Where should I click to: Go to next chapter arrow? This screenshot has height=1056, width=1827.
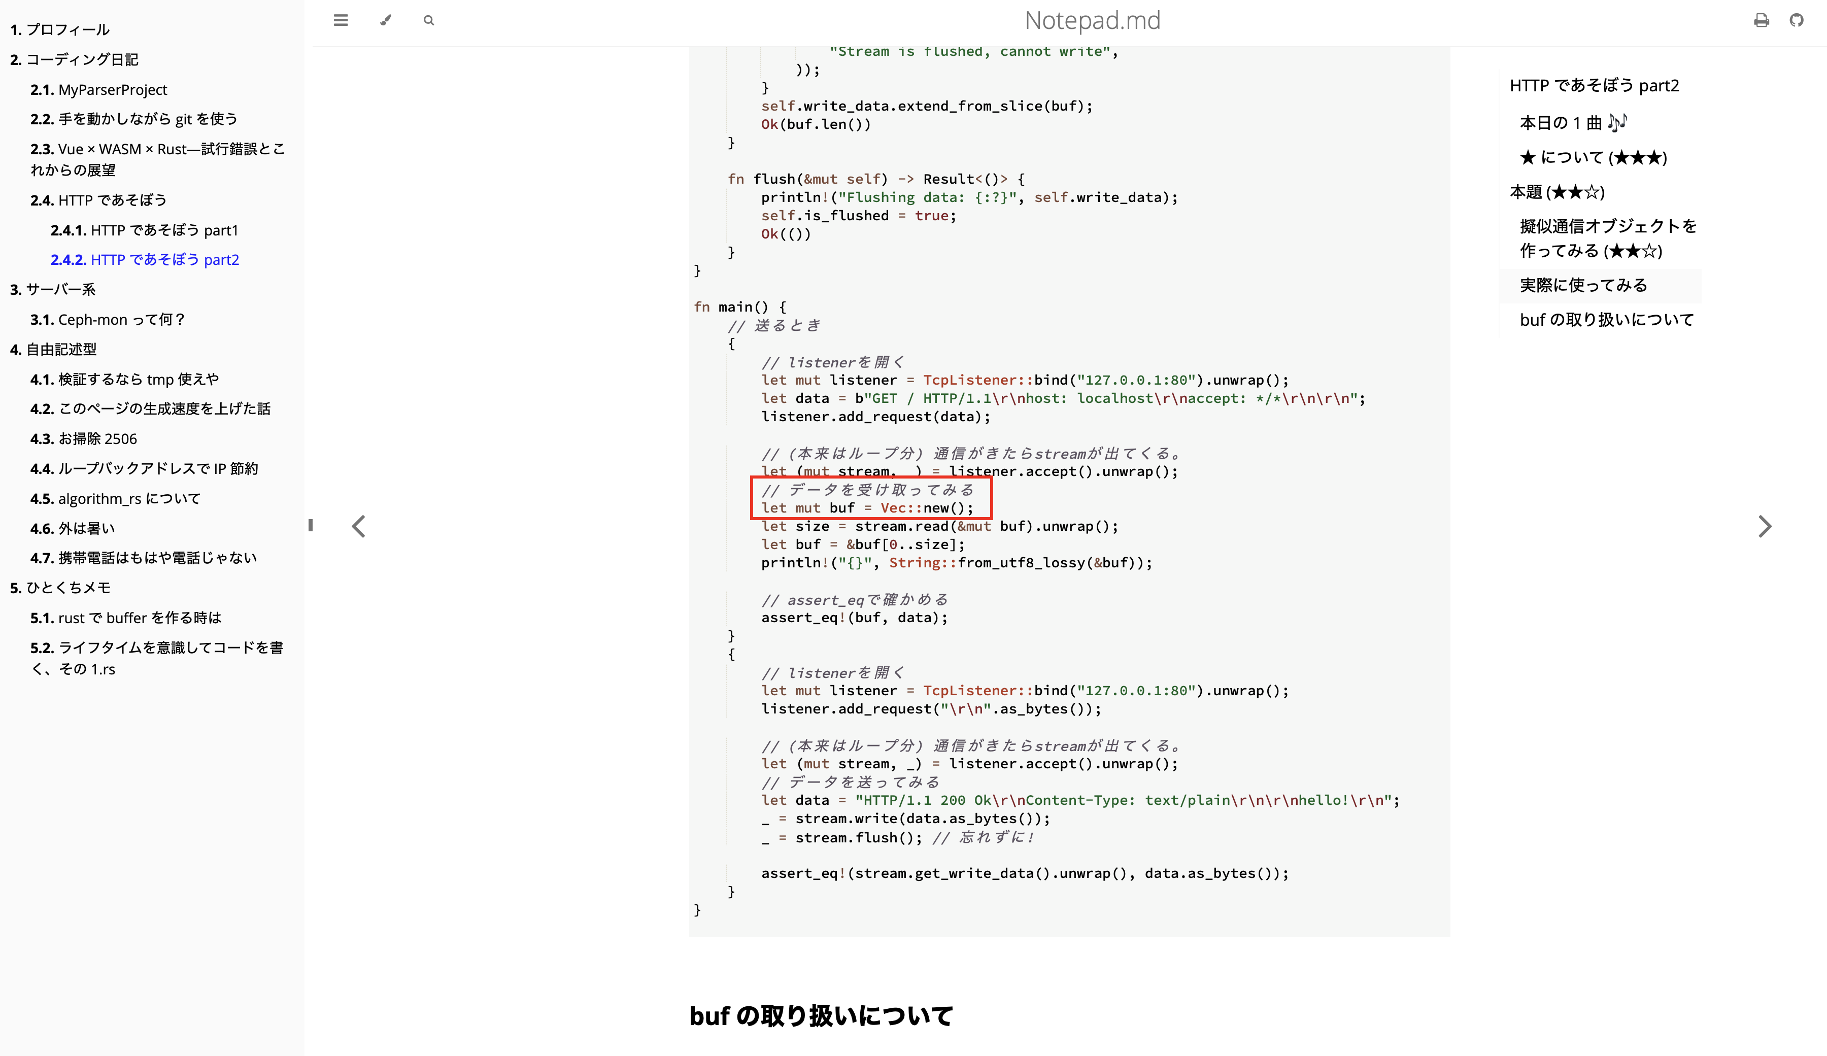1764,526
